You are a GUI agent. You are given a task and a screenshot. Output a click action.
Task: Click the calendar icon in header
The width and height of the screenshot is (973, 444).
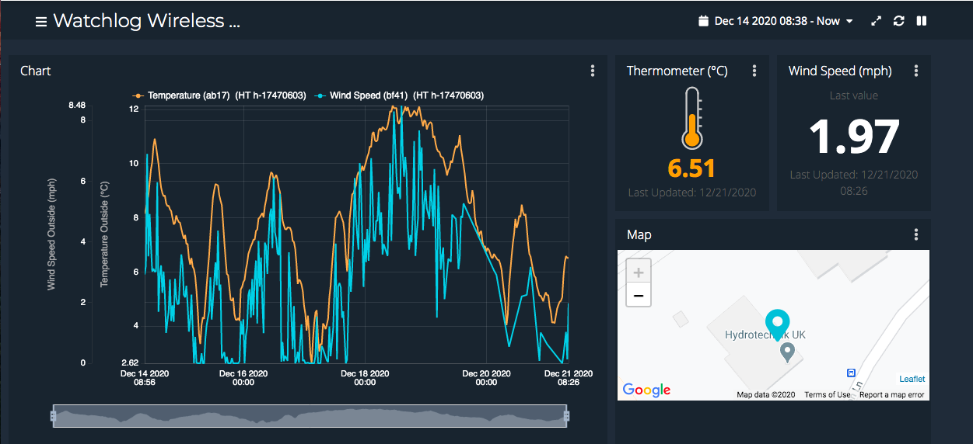(704, 21)
